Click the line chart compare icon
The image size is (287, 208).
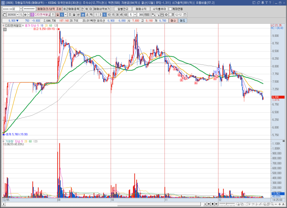click(x=158, y=14)
